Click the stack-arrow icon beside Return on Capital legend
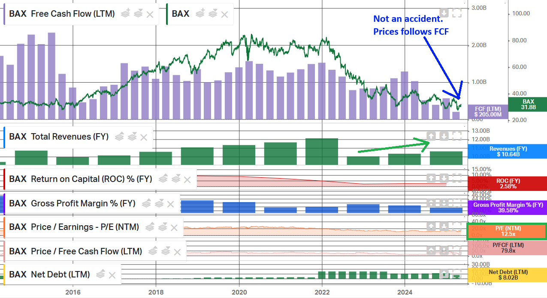Image resolution: width=547 pixels, height=298 pixels. (x=176, y=179)
